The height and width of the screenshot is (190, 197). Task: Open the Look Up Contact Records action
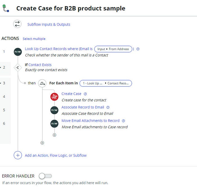pyautogui.click(x=59, y=49)
